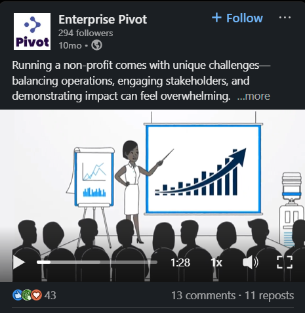Image resolution: width=305 pixels, height=313 pixels.
Task: Enter fullscreen video mode
Action: click(285, 262)
